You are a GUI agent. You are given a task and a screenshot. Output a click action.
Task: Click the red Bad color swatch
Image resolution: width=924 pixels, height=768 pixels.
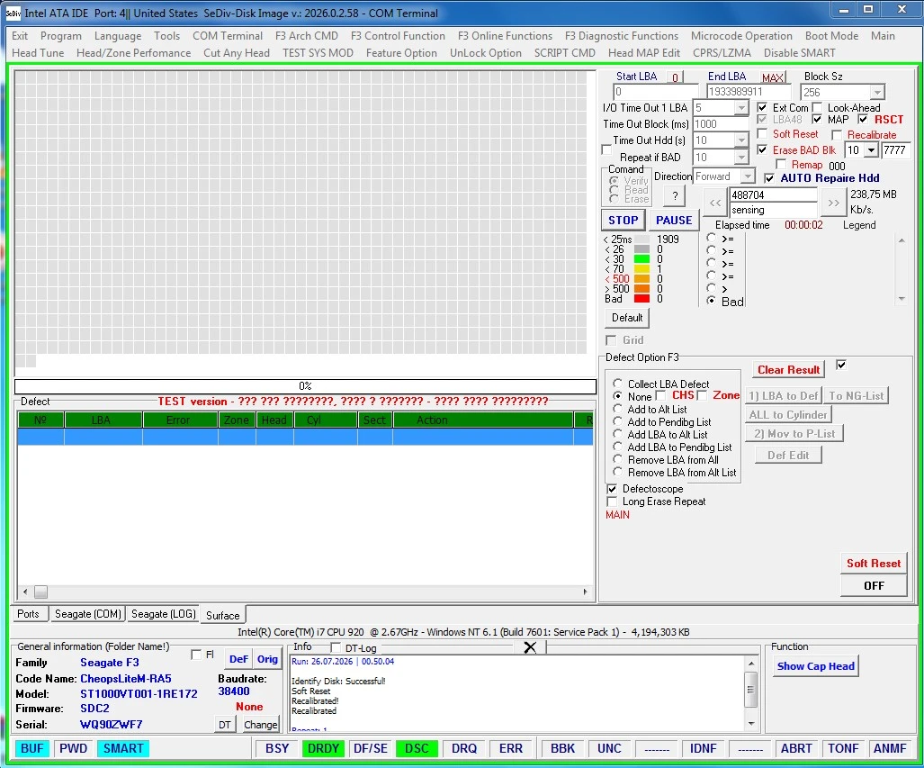point(641,299)
